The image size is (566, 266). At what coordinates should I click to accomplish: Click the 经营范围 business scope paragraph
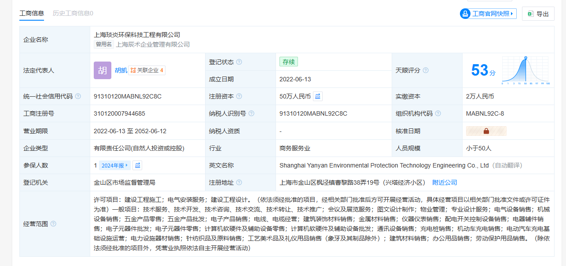[322, 224]
